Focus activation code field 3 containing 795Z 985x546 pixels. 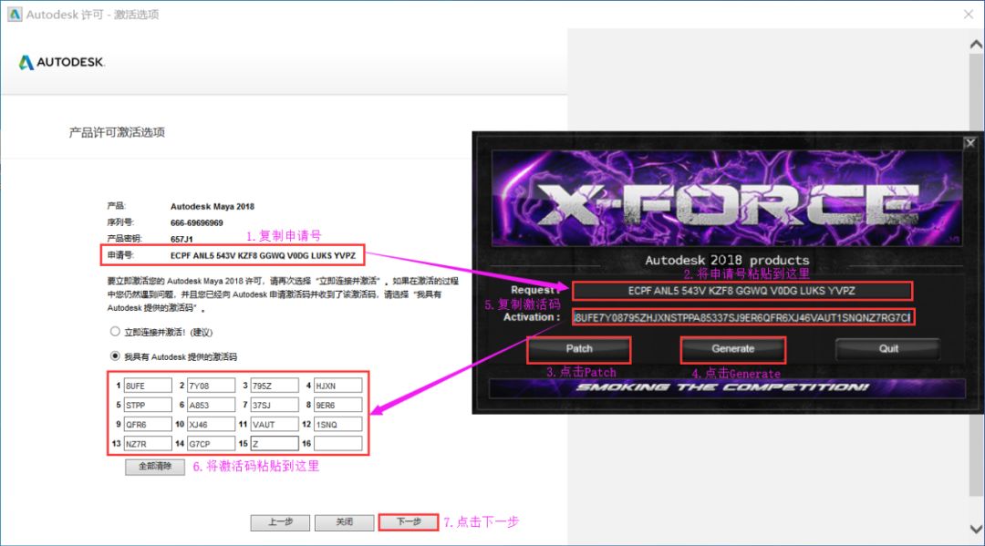pyautogui.click(x=275, y=386)
